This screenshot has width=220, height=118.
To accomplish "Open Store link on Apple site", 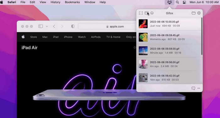I will pos(34,37).
